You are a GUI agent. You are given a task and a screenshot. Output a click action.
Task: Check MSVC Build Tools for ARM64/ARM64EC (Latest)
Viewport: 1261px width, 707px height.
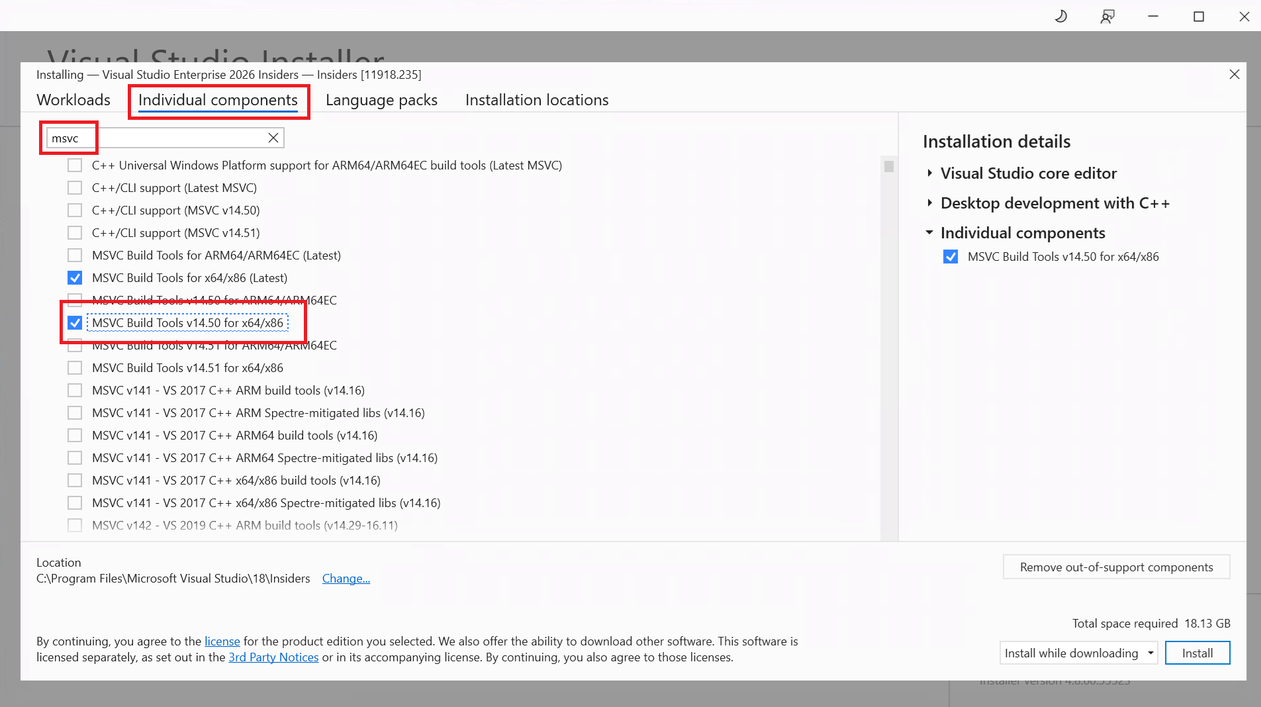(x=75, y=256)
